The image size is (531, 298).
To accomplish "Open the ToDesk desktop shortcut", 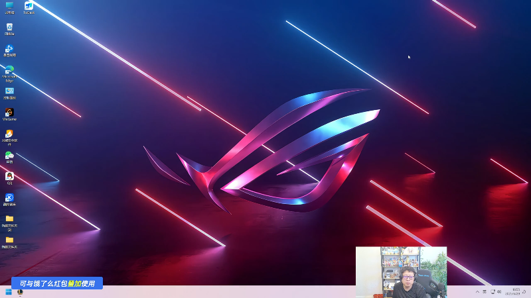I will click(x=29, y=7).
